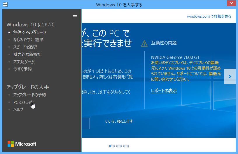This screenshot has height=154, width=238.
Task: Select 無償でアップグレード menu item
Action: 29,32
